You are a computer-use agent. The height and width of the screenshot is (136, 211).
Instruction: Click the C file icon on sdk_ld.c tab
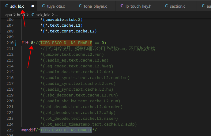(7, 6)
